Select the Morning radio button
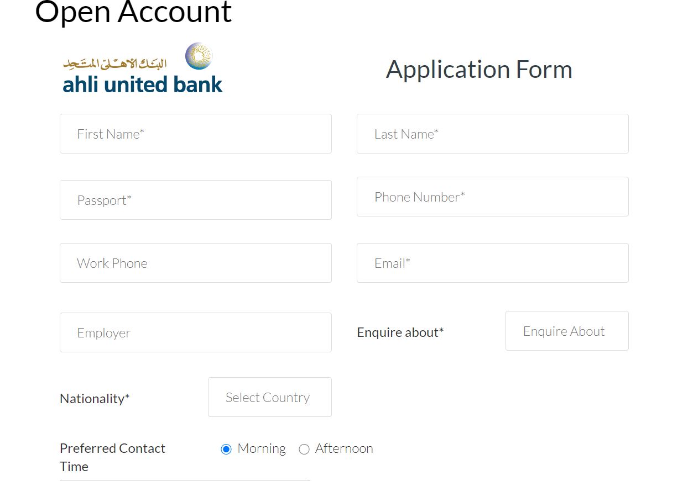688x481 pixels. tap(226, 449)
